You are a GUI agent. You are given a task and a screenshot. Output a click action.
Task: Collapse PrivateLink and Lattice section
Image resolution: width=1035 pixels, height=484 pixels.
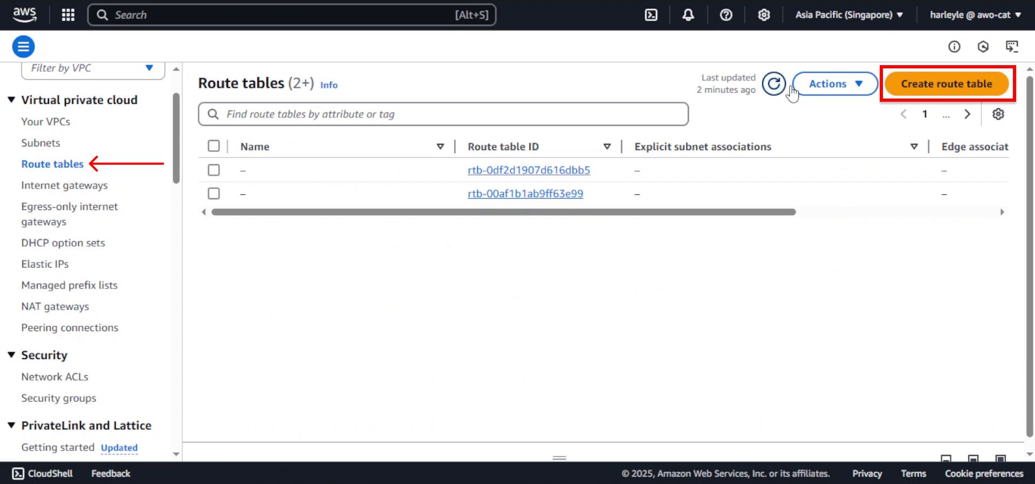coord(11,425)
